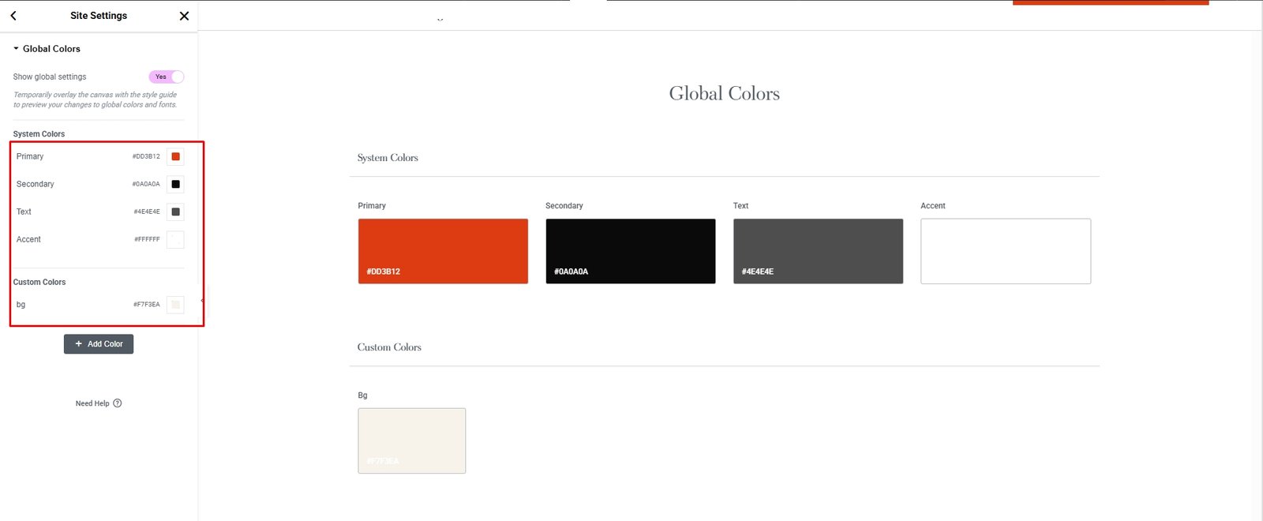The image size is (1263, 521).
Task: Select the white Accent color card in preview
Action: click(x=1006, y=251)
